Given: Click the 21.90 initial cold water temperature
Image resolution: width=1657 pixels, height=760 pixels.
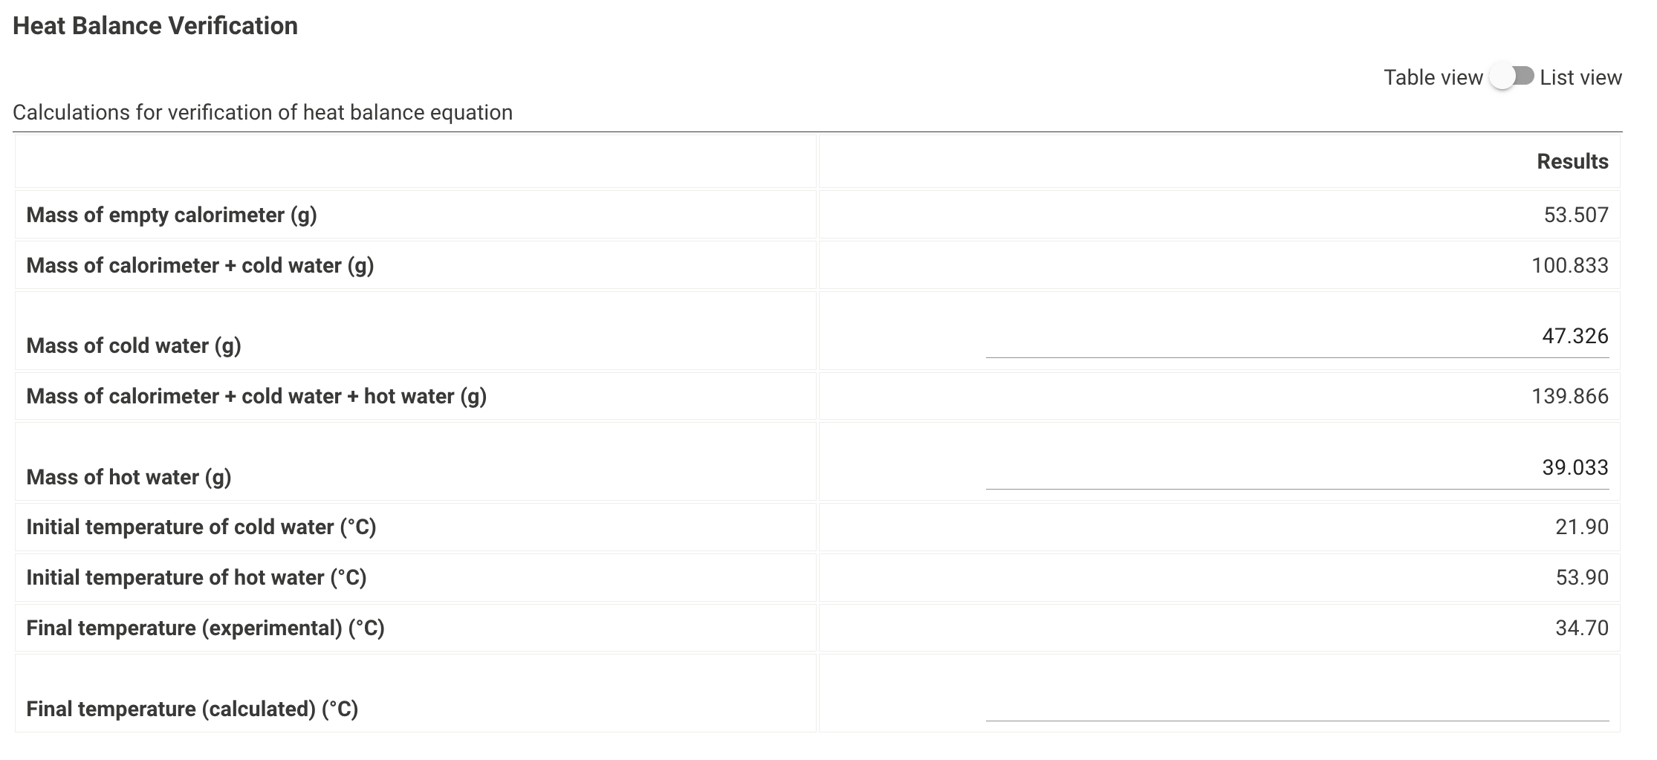Looking at the screenshot, I should pos(1583,526).
